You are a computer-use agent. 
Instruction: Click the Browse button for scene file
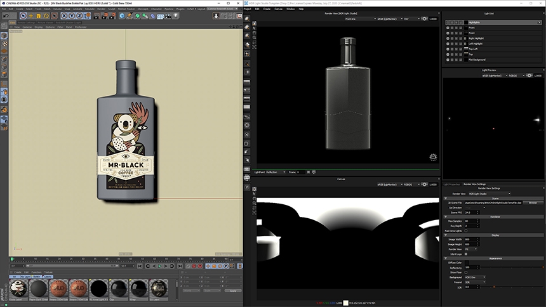tap(533, 202)
